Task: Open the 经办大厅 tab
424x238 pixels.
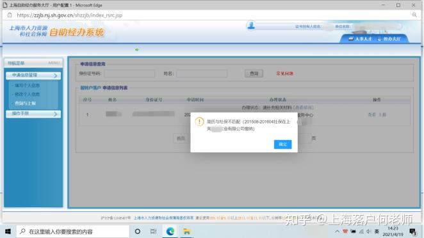Action: pos(389,39)
